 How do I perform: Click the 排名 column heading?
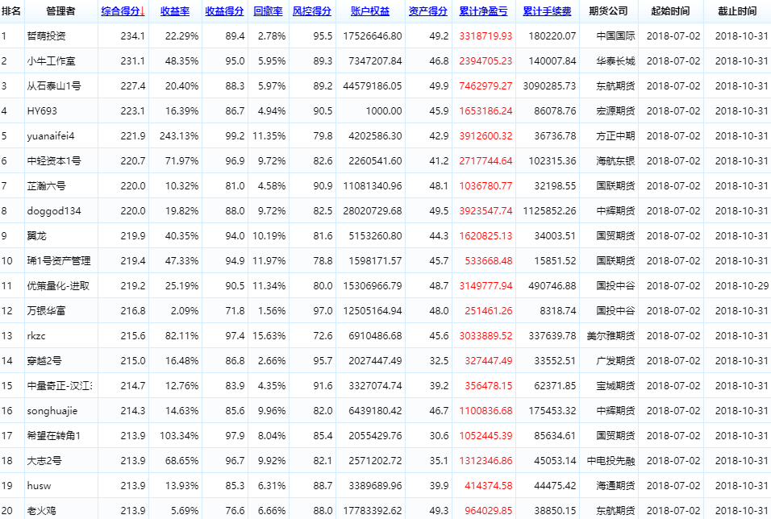coord(10,11)
